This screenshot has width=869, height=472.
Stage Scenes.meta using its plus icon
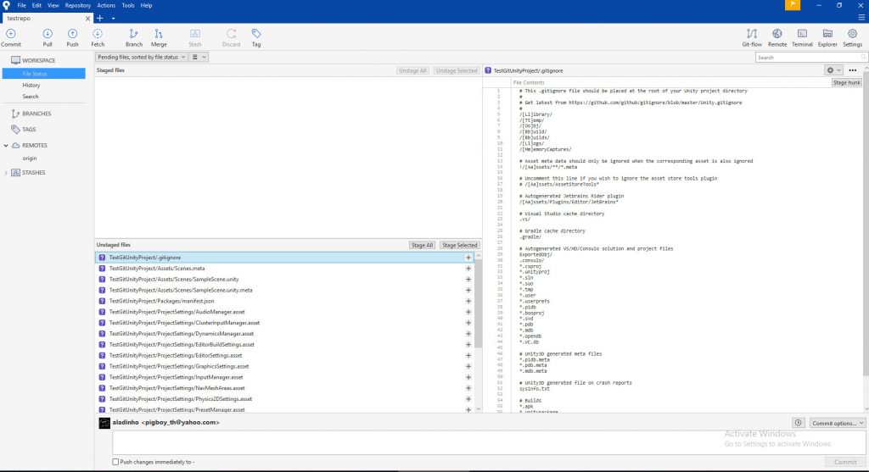coord(468,269)
